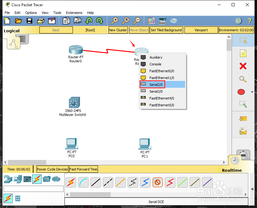The width and height of the screenshot is (257, 208).
Task: Click the Undo arrow icon
Action: click(x=89, y=21)
